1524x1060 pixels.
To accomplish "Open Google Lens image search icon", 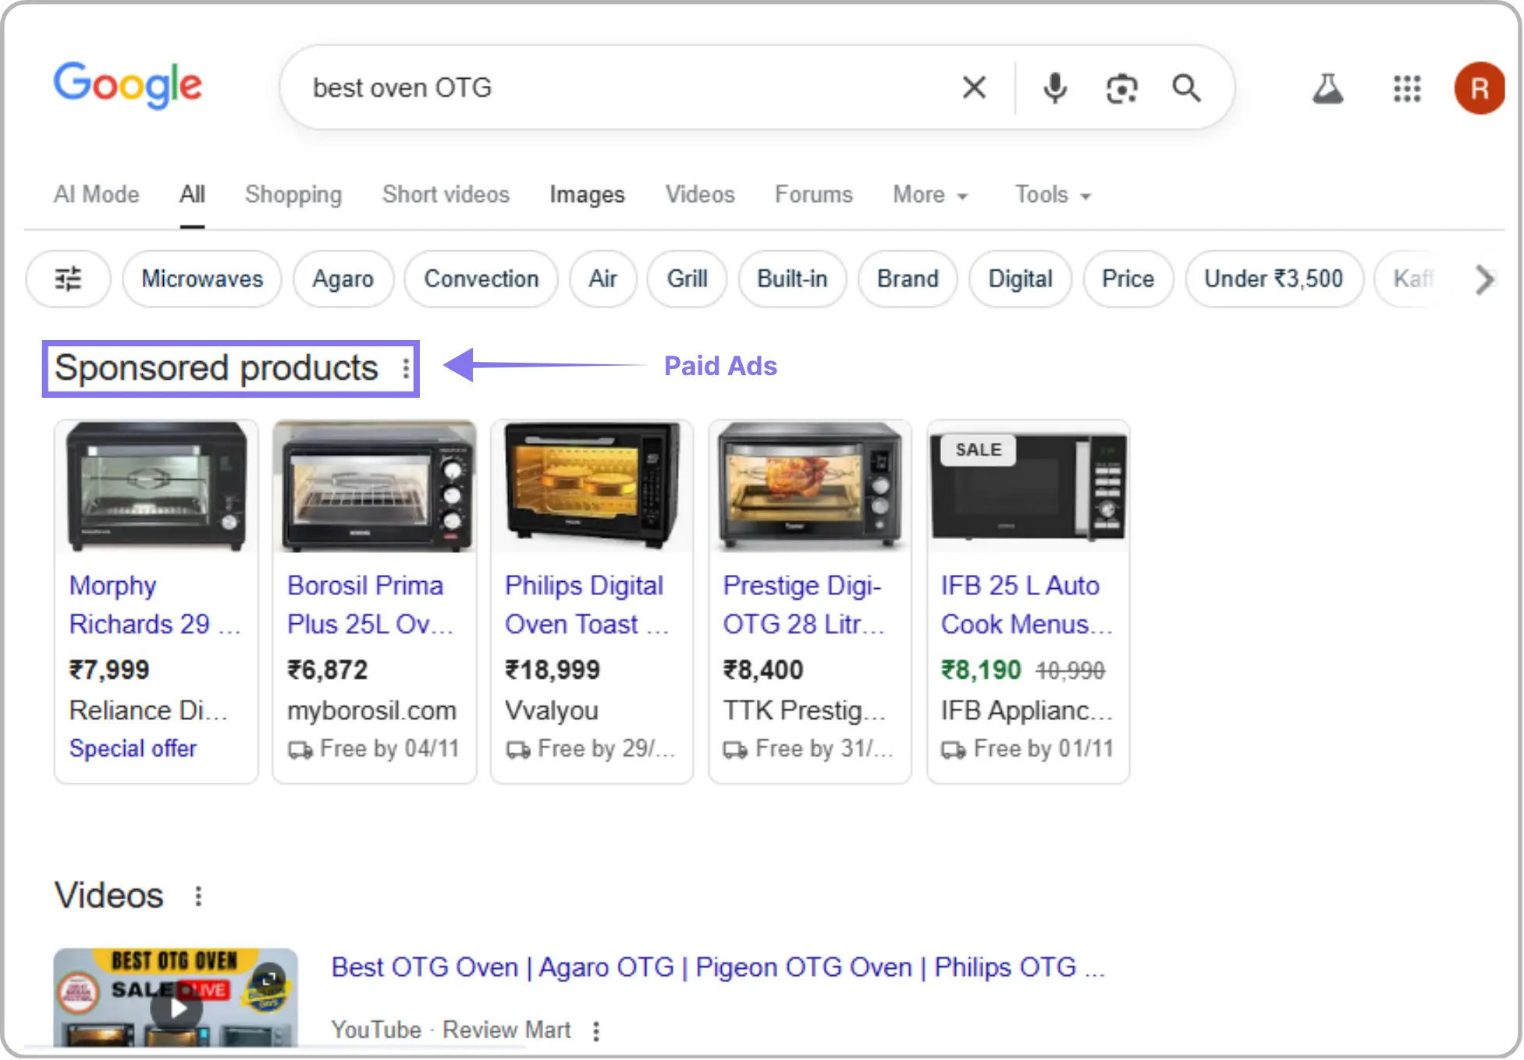I will click(x=1121, y=88).
